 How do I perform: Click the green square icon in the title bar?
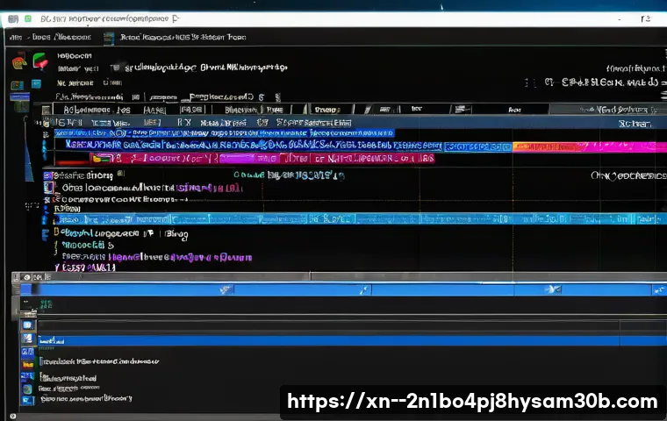click(28, 18)
